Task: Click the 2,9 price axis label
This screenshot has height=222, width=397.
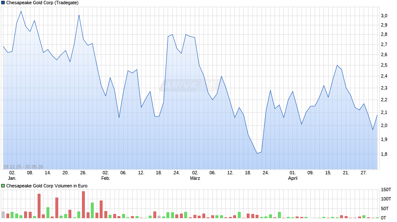Action: pos(384,25)
